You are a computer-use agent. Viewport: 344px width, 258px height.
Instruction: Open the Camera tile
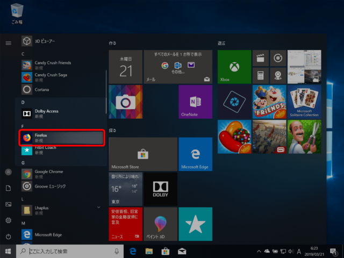coord(126,102)
